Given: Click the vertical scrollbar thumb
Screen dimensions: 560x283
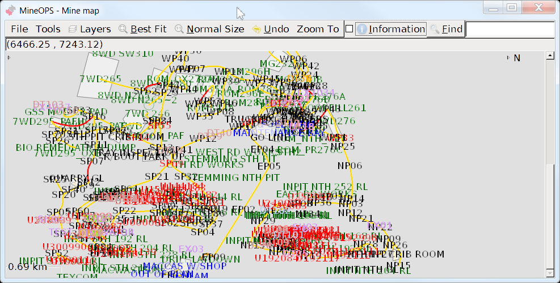Looking at the screenshot, I should [550, 217].
